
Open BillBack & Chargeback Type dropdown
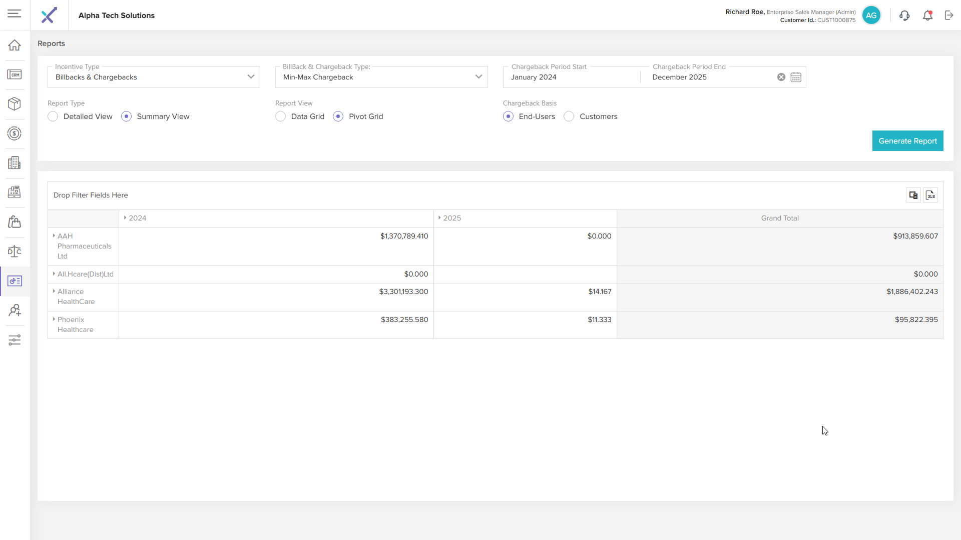pyautogui.click(x=381, y=77)
